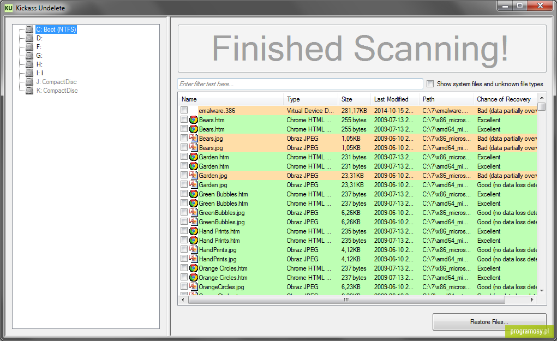Check the Bears.htm amd64 row checkbox
The image size is (557, 341).
[184, 129]
